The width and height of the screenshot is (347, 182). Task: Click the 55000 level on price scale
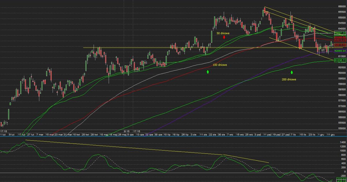tap(342, 129)
